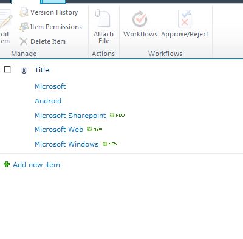Click the green plus add icon
The width and height of the screenshot is (243, 239).
7,164
